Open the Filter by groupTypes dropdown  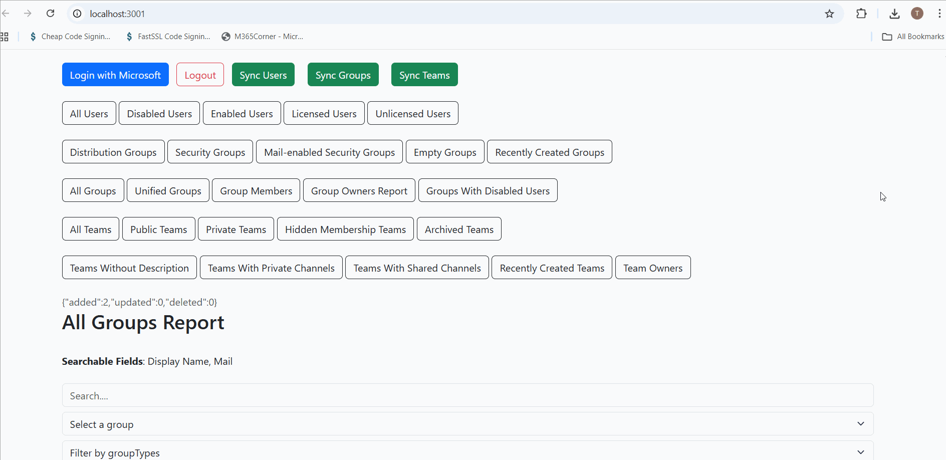tap(467, 452)
